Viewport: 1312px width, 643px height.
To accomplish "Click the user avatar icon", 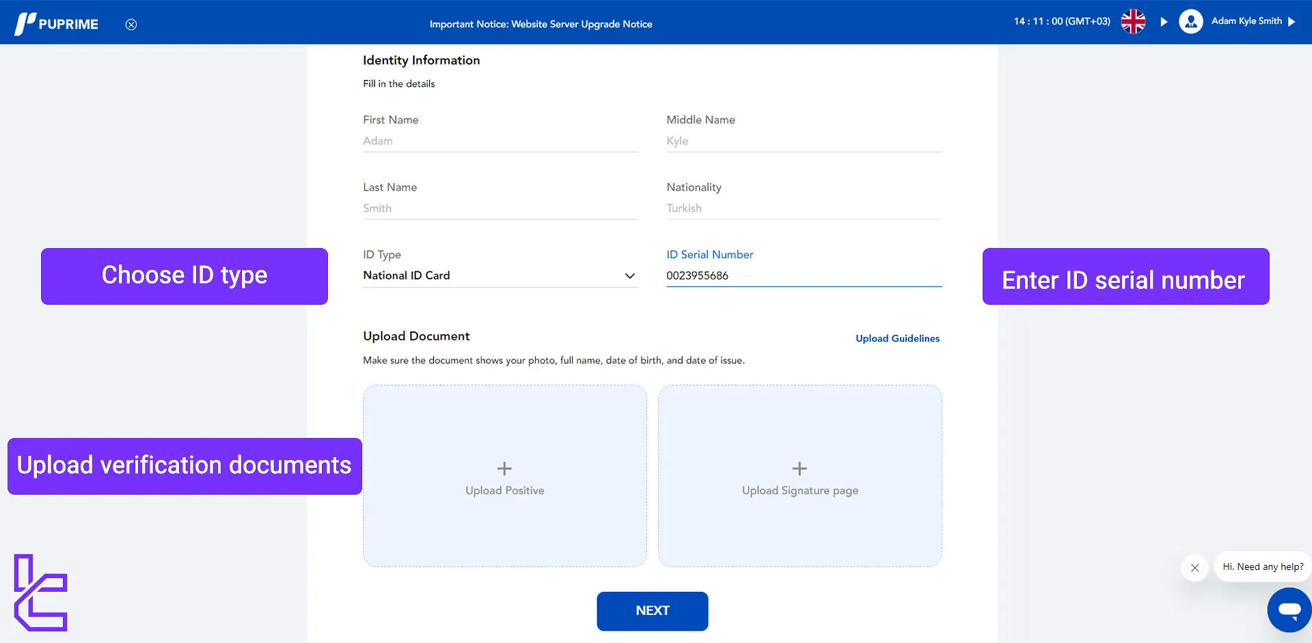I will tap(1190, 21).
